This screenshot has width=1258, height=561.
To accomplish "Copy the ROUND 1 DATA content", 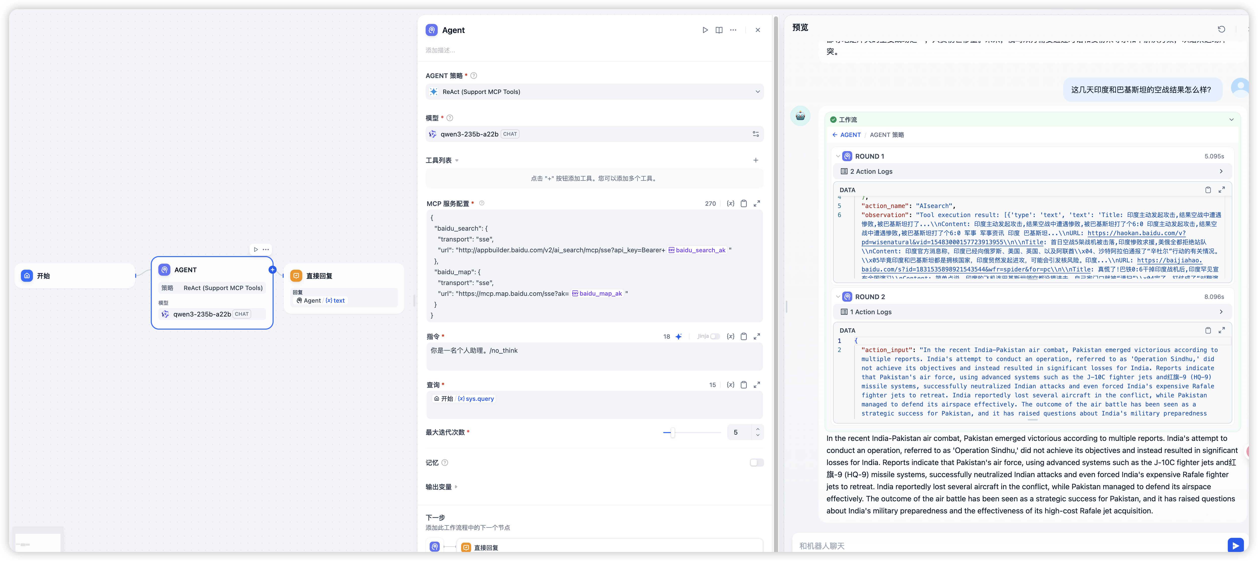I will pyautogui.click(x=1208, y=190).
